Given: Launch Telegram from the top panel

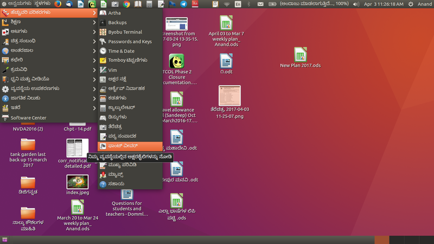Looking at the screenshot, I should coord(183,4).
